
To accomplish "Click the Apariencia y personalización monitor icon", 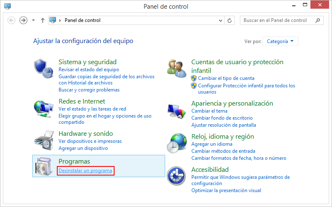I will coord(177,111).
